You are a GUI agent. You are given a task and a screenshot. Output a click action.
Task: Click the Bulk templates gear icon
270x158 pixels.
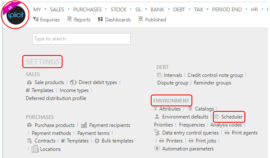coord(97,141)
